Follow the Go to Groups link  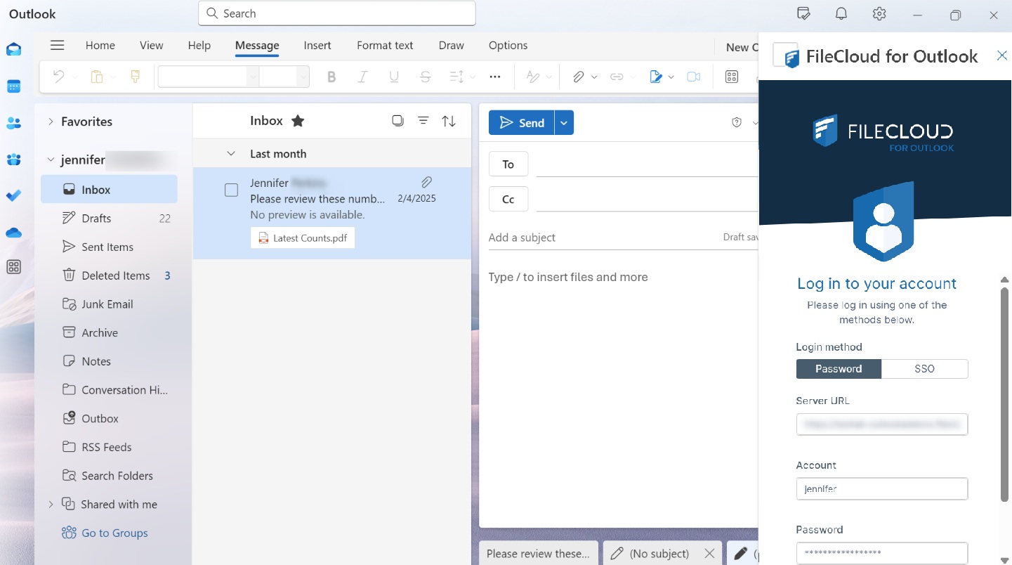[114, 533]
